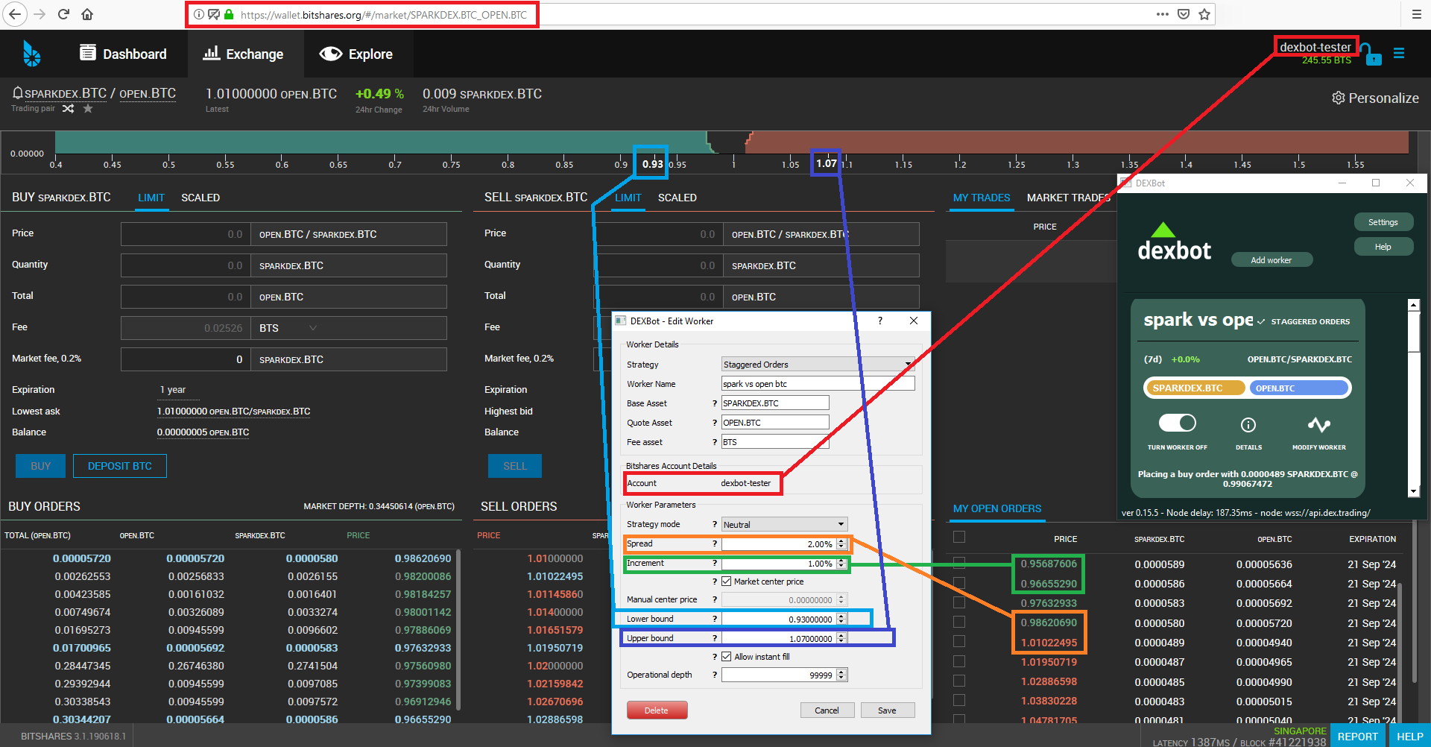The height and width of the screenshot is (747, 1431).
Task: Check the select-all open orders checkbox
Action: tap(959, 537)
